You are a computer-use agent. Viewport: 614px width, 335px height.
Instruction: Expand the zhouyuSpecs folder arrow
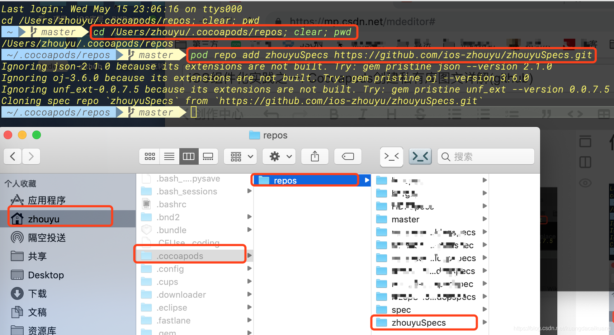coord(485,322)
